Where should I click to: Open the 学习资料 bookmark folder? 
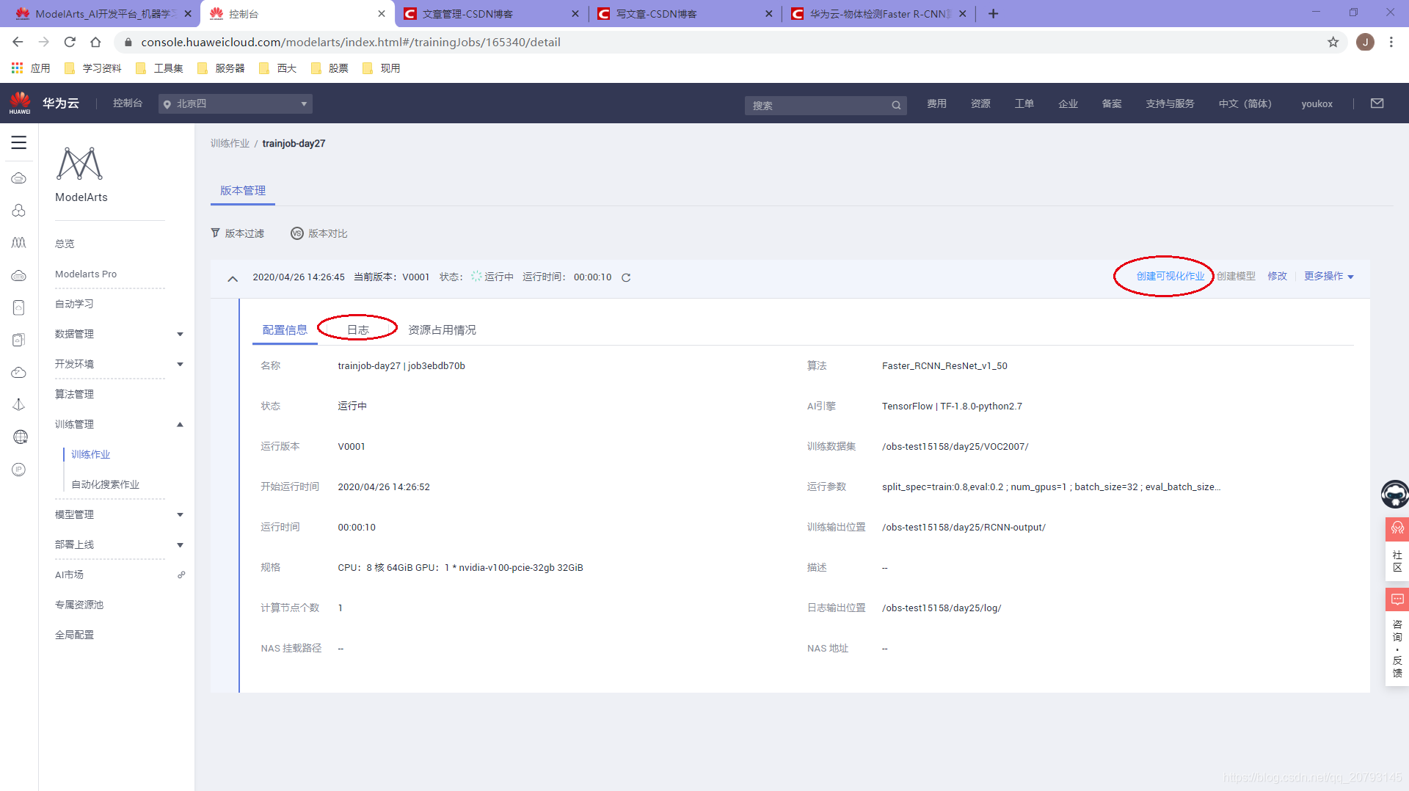[93, 68]
